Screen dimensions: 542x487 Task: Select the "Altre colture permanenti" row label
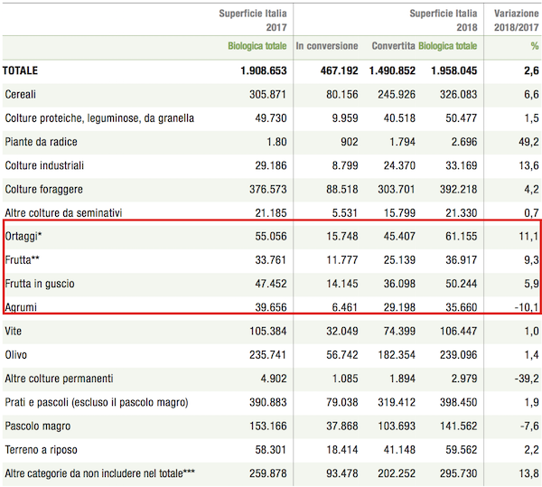click(61, 377)
